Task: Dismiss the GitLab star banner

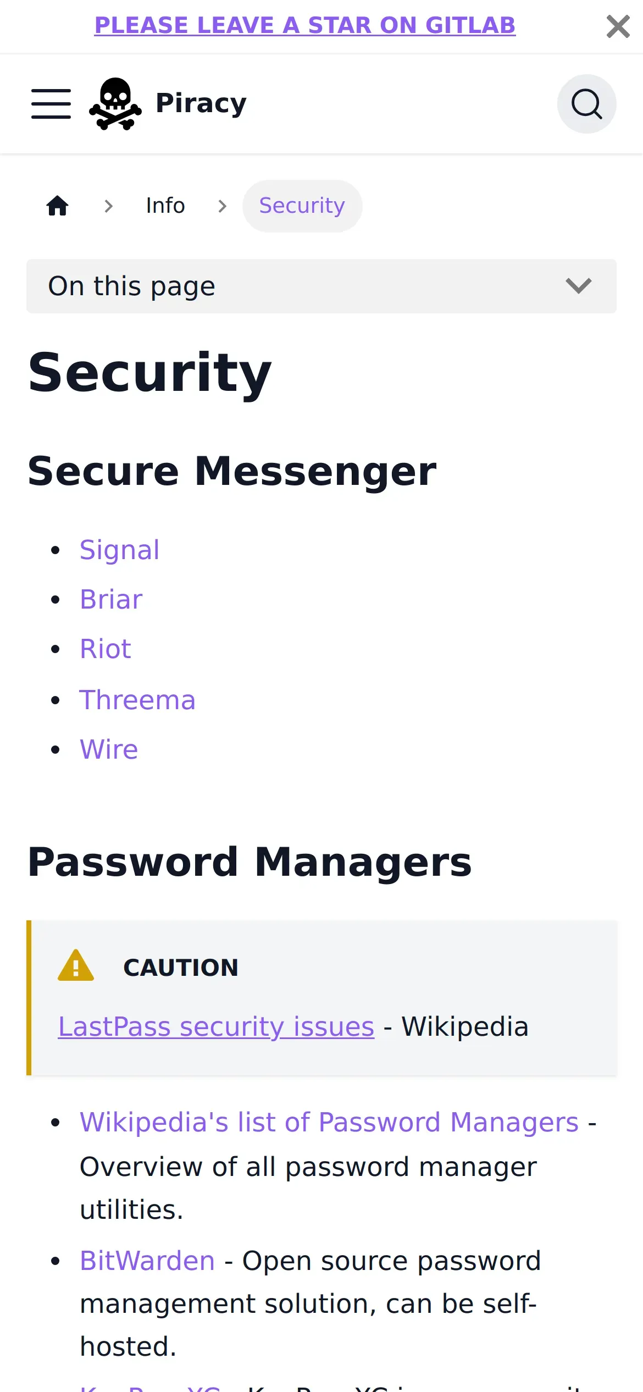Action: click(x=618, y=26)
